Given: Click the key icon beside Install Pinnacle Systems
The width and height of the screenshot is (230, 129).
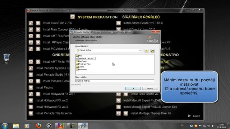Looking at the screenshot, I should pyautogui.click(x=31, y=68).
